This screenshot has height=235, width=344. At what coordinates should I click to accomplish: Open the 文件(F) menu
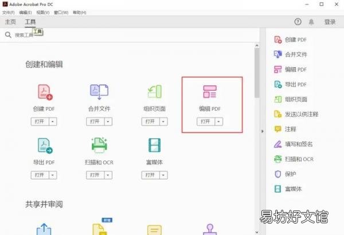point(9,13)
